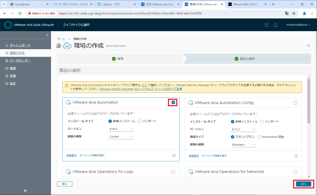Click the environment cloud icon beside title
This screenshot has height=195, width=317.
point(67,46)
